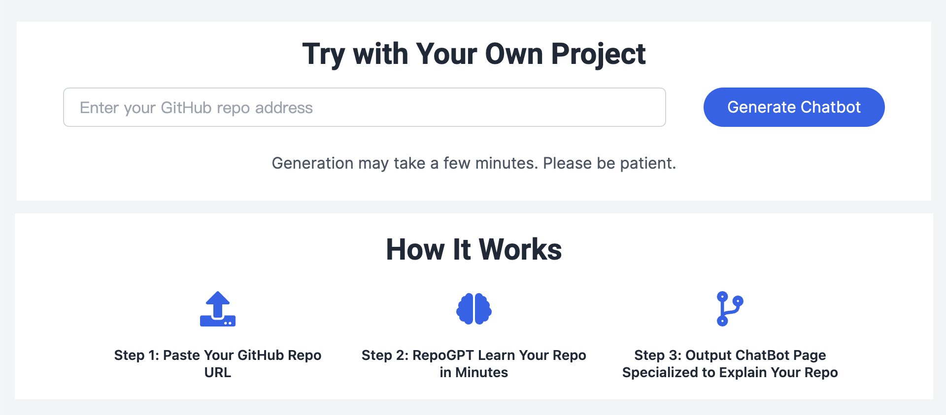946x415 pixels.
Task: Click the 'Enter your GitHub repo address' placeholder text
Action: coord(196,108)
